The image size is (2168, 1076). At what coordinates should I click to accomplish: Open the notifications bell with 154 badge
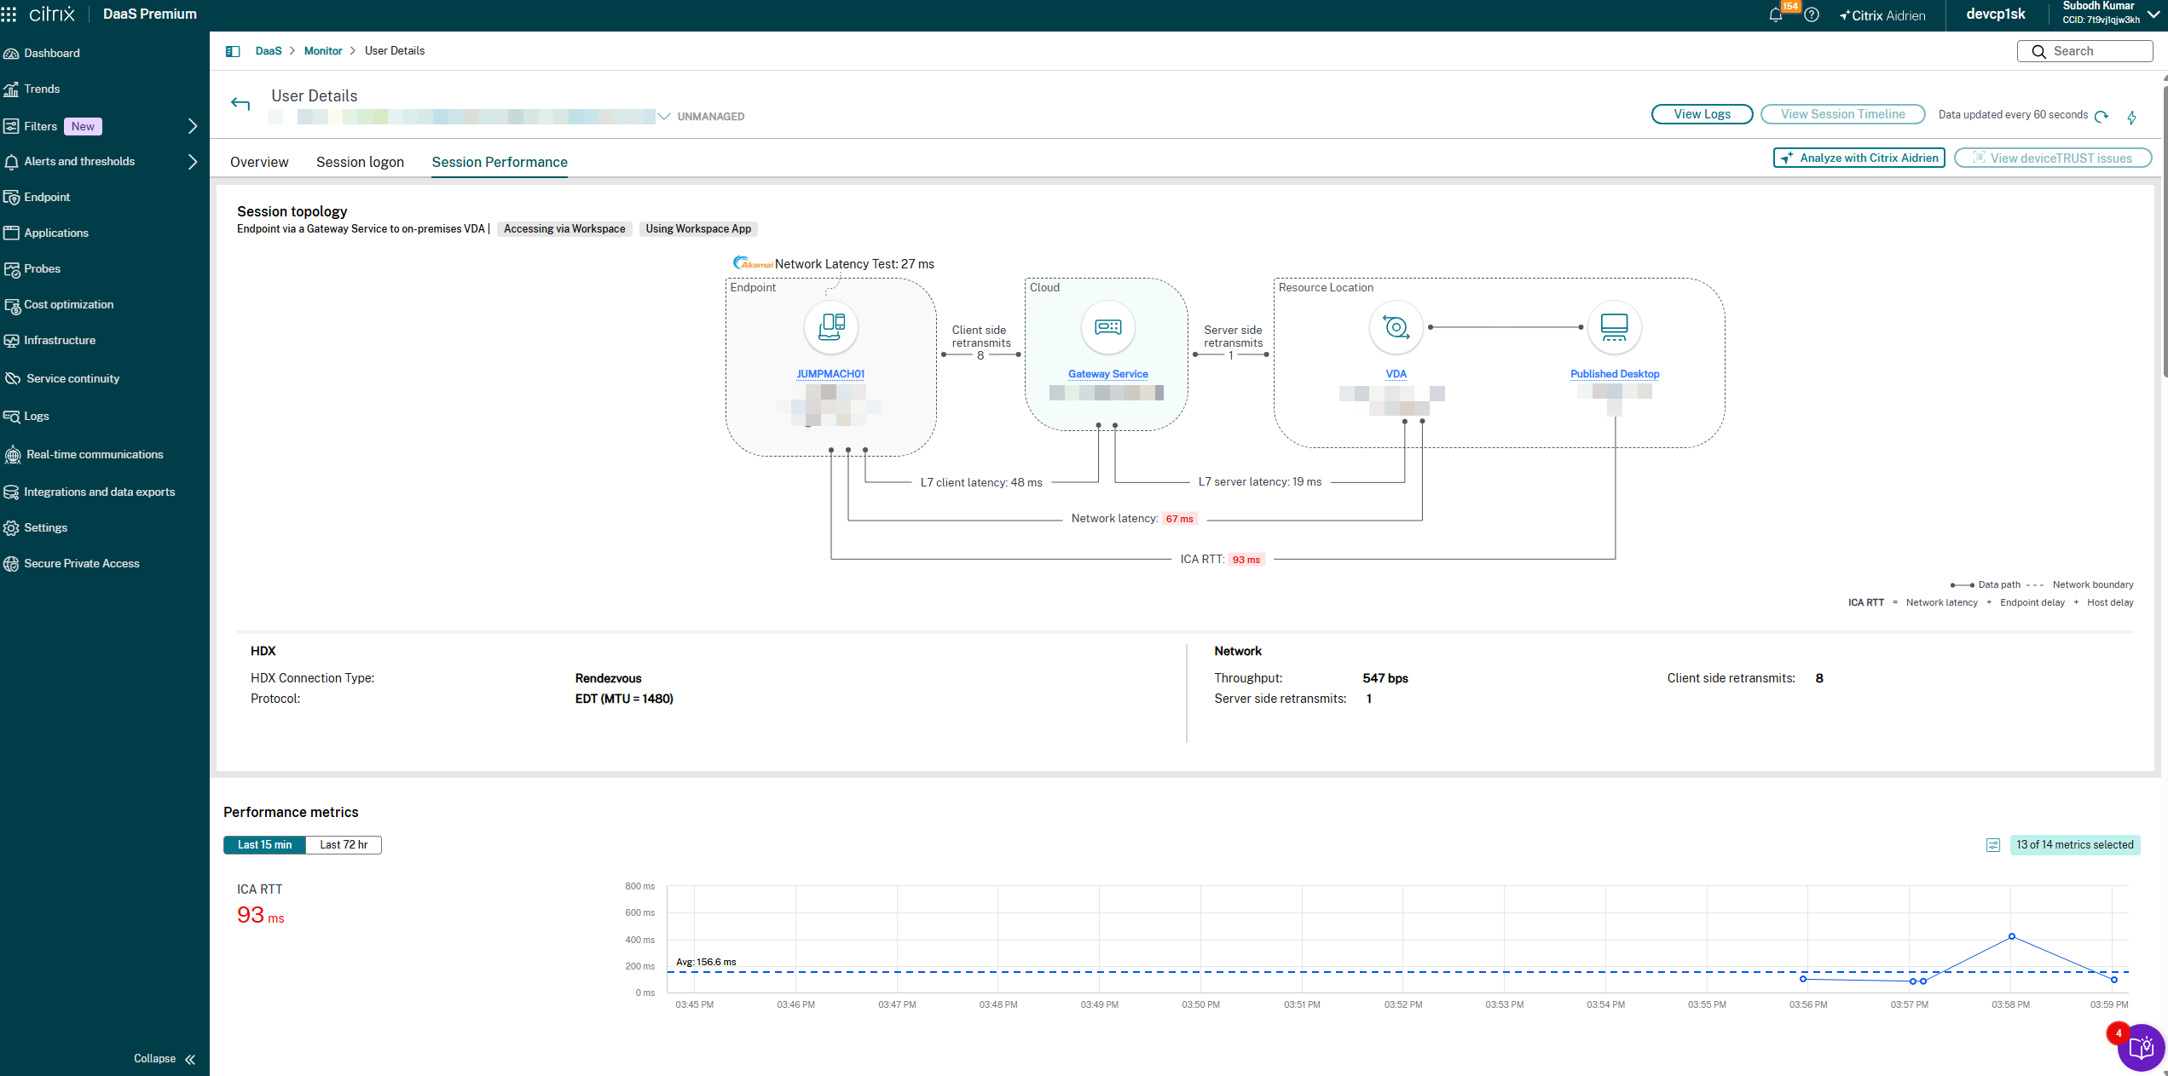pyautogui.click(x=1776, y=15)
